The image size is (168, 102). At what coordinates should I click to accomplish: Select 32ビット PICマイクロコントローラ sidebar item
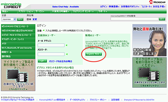[x=18, y=35]
